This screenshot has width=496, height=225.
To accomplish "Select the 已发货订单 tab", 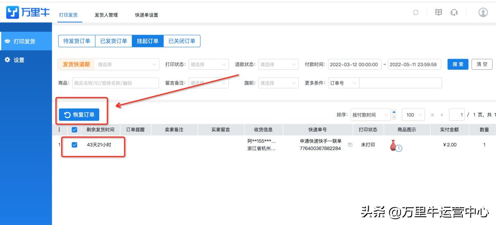I will point(113,41).
